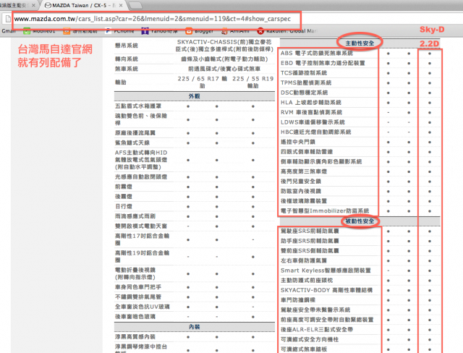Image resolution: width=463 pixels, height=353 pixels.
Task: Click the PChome bookmark icon
Action: pyautogui.click(x=108, y=31)
